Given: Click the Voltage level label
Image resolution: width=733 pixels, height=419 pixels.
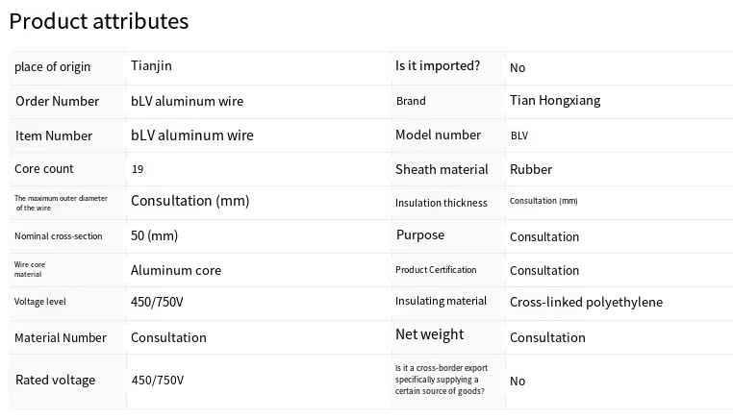Looking at the screenshot, I should tap(40, 302).
